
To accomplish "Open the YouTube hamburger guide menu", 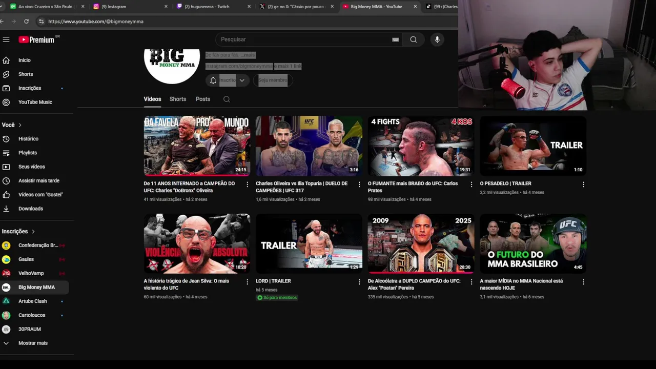I will tap(6, 39).
